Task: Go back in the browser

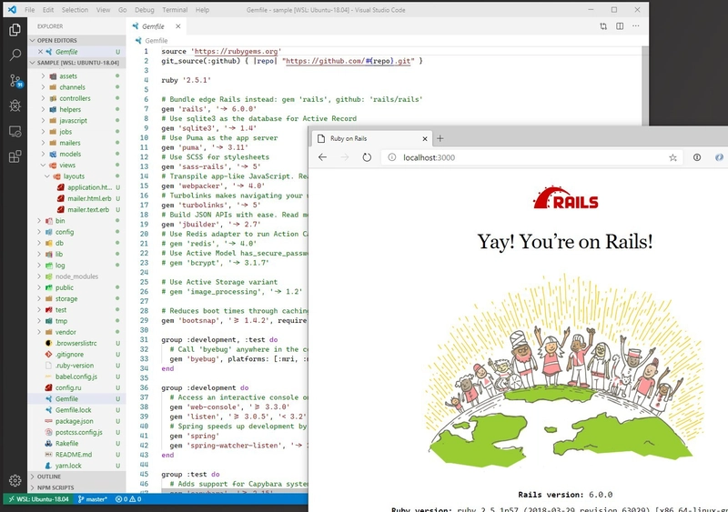Action: [x=323, y=157]
